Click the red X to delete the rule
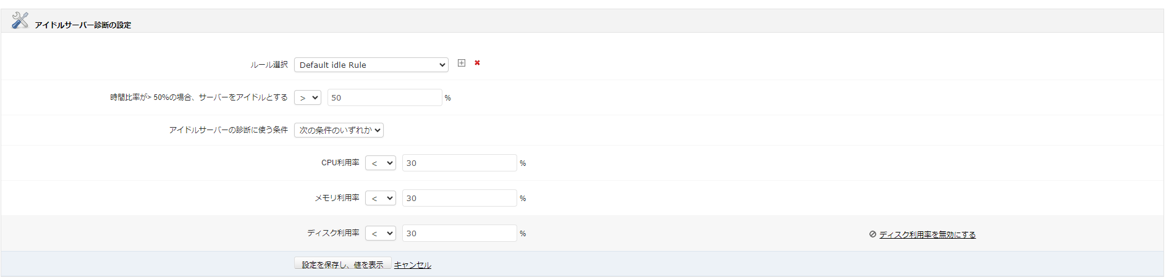This screenshot has width=1166, height=280. (477, 63)
